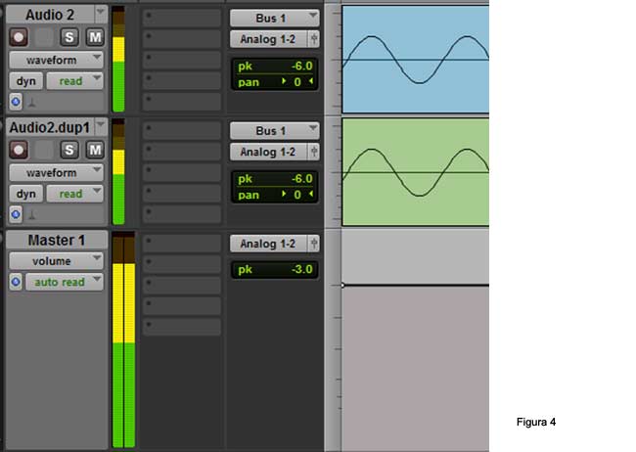Click Audio2.dup1 pk -6.0 peak indicator

[x=275, y=178]
